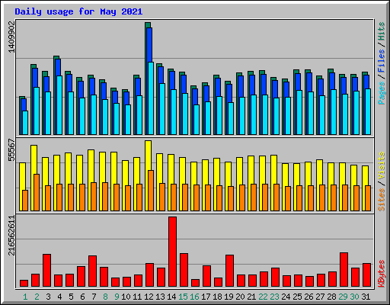Click the red KBytes bar for day 3
The height and width of the screenshot is (305, 390).
[x=46, y=271]
